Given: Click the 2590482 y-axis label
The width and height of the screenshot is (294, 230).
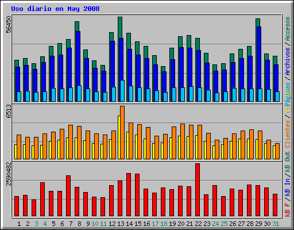Looking at the screenshot, I should [9, 174].
